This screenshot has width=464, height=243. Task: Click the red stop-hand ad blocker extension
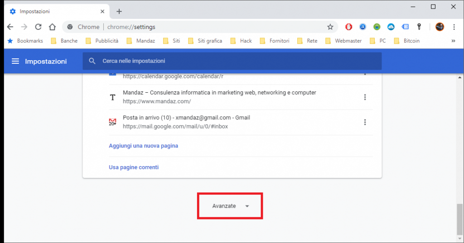[x=348, y=27]
